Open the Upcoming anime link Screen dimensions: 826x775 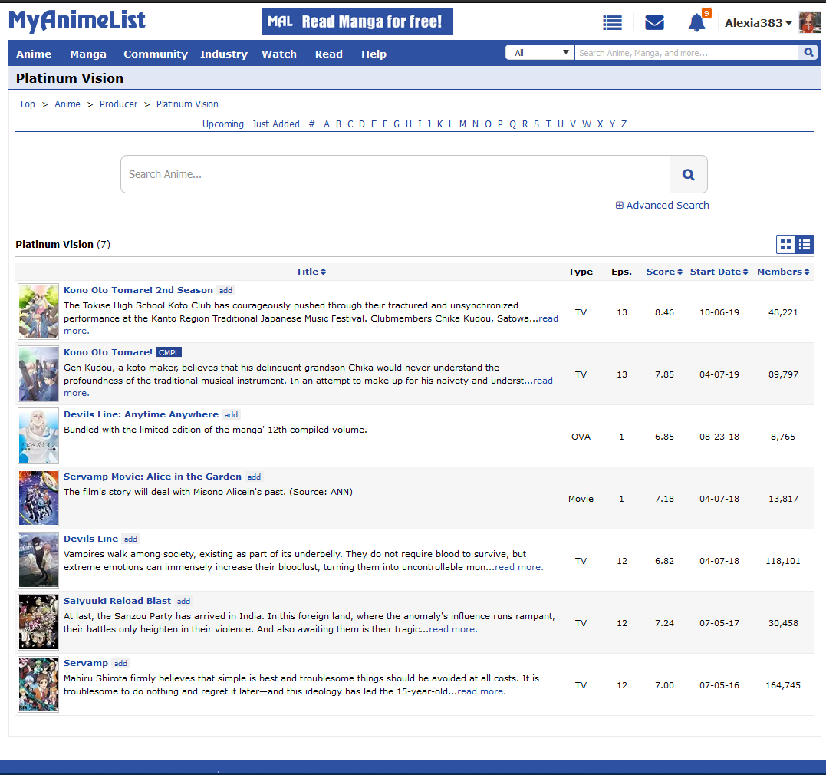click(x=223, y=124)
